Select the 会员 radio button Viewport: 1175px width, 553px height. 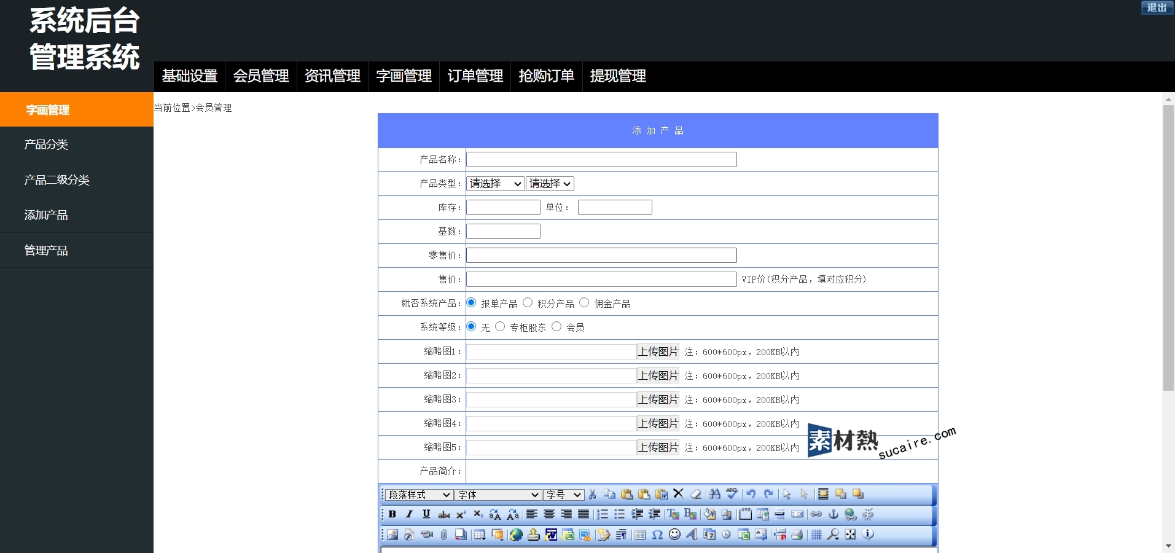pos(556,326)
